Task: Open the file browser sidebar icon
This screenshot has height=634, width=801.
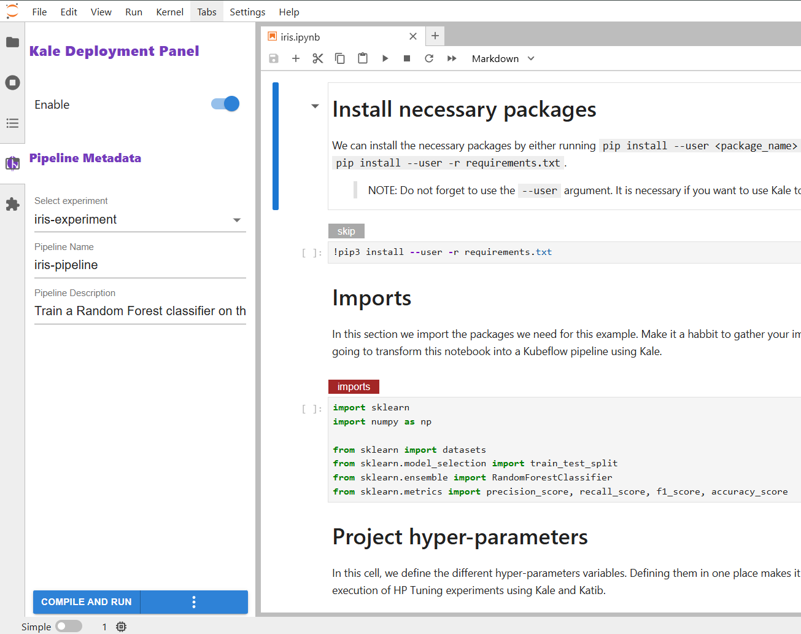Action: point(12,42)
